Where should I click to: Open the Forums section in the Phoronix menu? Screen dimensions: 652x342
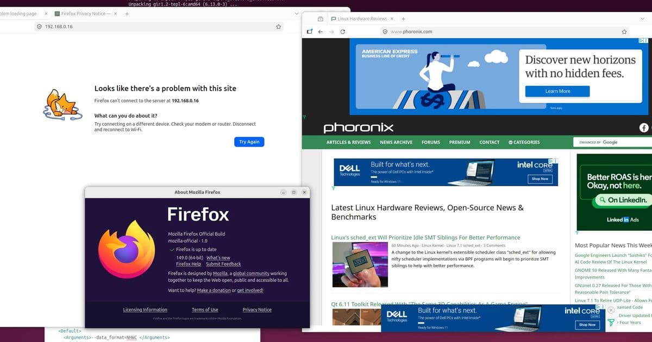[x=430, y=142]
